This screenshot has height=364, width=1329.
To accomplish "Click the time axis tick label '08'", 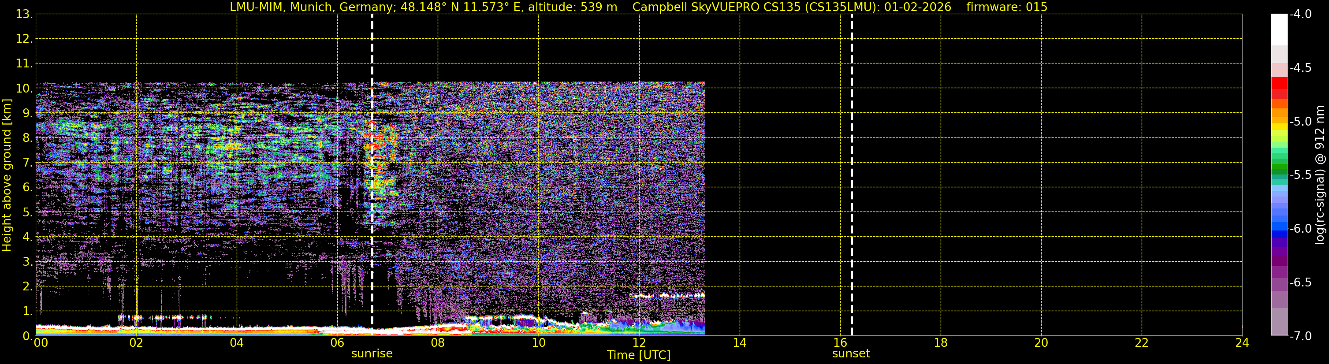I will [x=438, y=343].
